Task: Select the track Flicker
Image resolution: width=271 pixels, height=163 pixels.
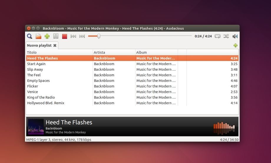Action: click(x=132, y=86)
